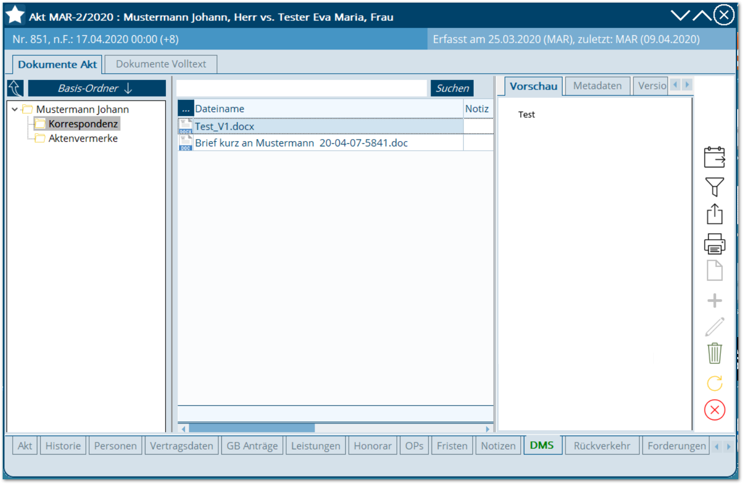This screenshot has width=743, height=484.
Task: Click the Korrespondenz folder icon
Action: pyautogui.click(x=40, y=124)
